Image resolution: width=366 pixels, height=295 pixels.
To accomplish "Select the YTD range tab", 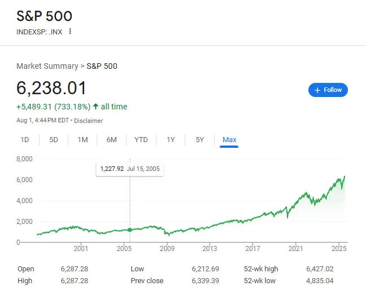I will [x=141, y=140].
